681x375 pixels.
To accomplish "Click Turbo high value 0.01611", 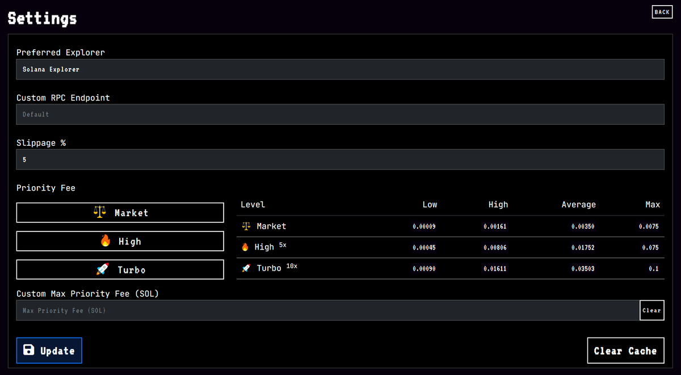I will point(495,268).
